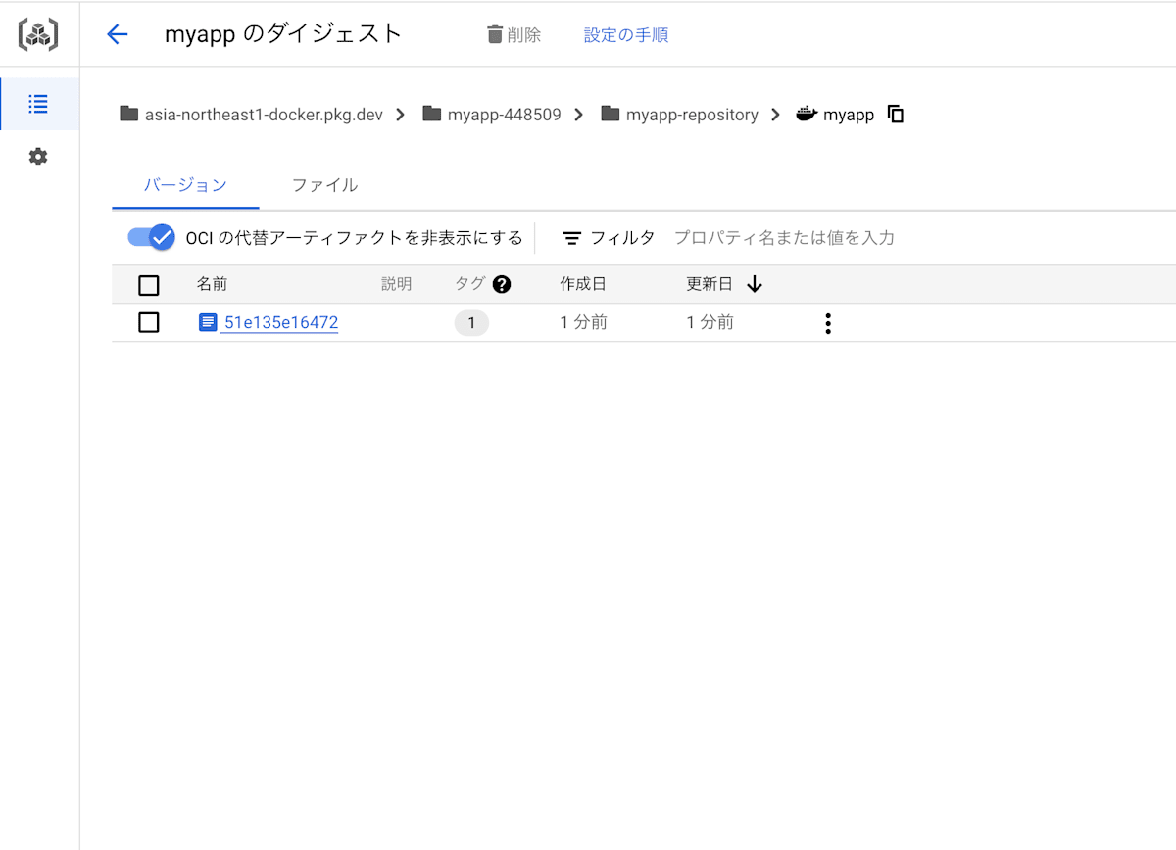Open the myapp-448509 breadcrumb folder

click(504, 115)
